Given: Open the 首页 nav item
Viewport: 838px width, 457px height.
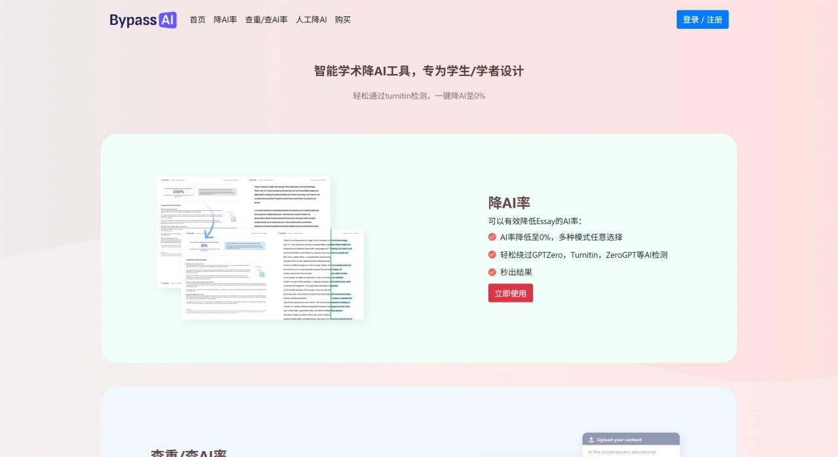Looking at the screenshot, I should point(198,20).
